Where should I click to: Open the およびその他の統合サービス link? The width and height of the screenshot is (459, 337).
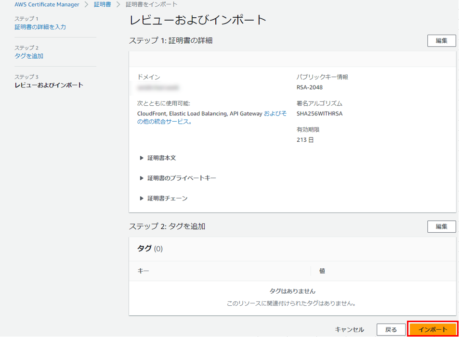pyautogui.click(x=212, y=117)
